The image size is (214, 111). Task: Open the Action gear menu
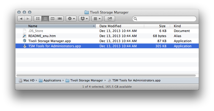click(x=71, y=19)
